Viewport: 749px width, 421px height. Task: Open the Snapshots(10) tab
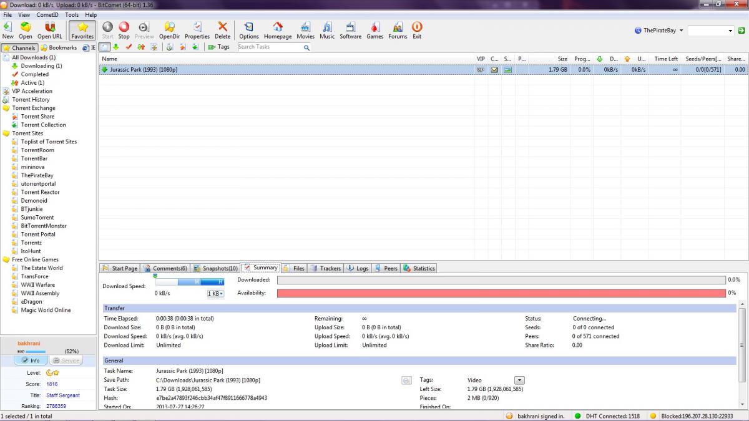click(x=215, y=268)
